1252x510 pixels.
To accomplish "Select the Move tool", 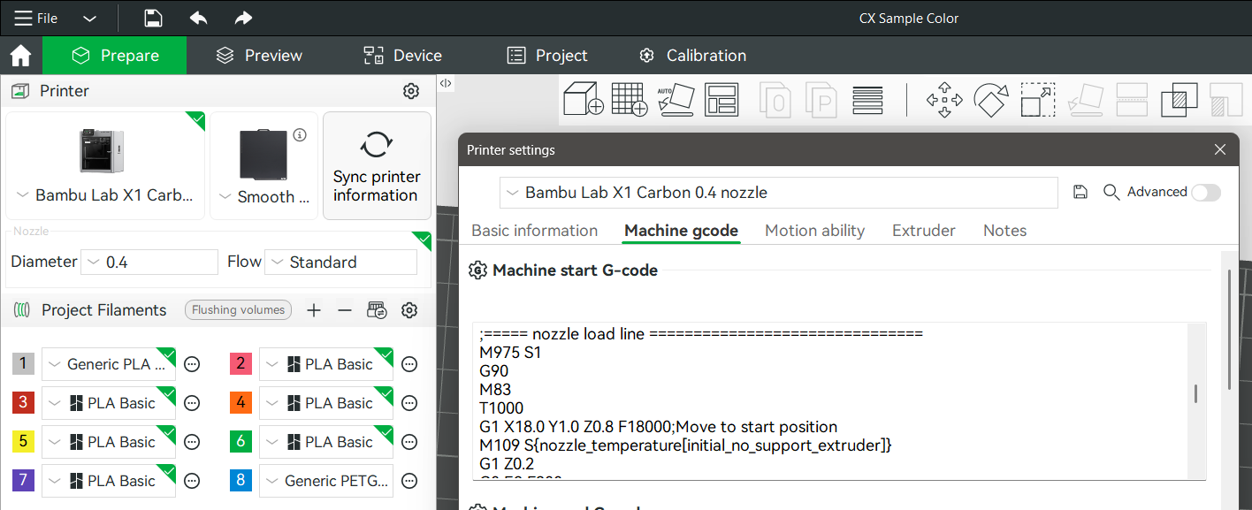I will [x=944, y=100].
